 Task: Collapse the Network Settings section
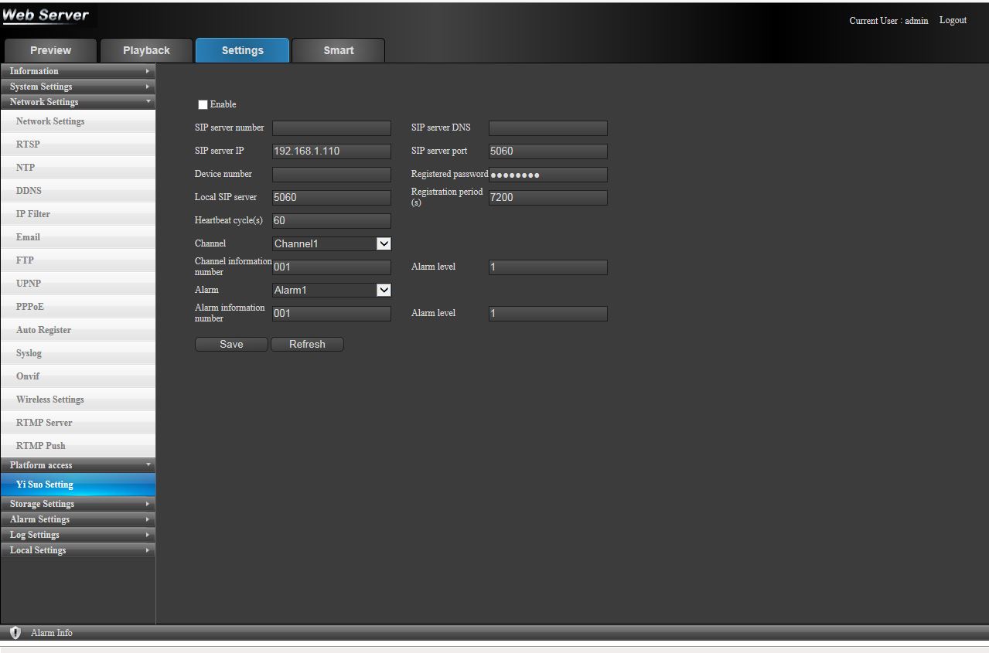(x=77, y=102)
